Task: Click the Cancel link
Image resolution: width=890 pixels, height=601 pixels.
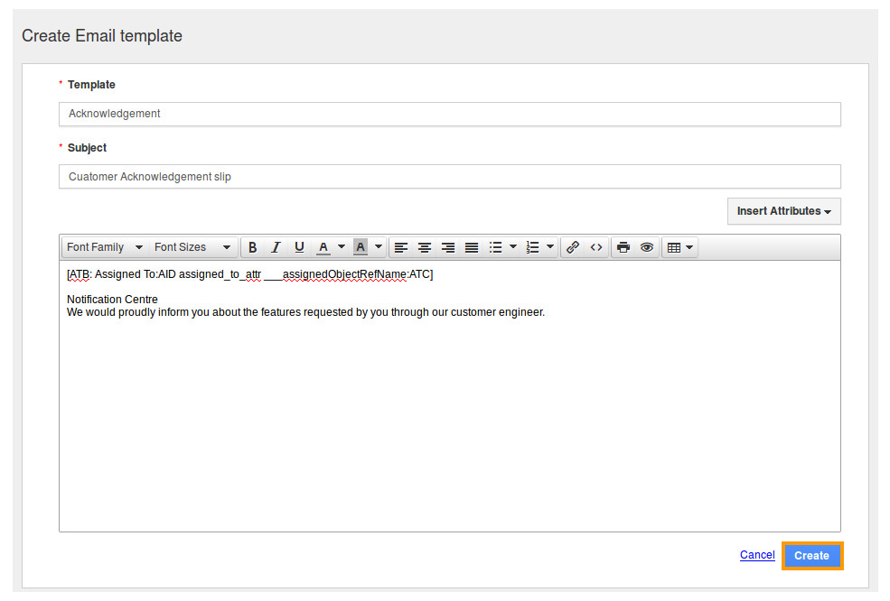Action: [757, 555]
